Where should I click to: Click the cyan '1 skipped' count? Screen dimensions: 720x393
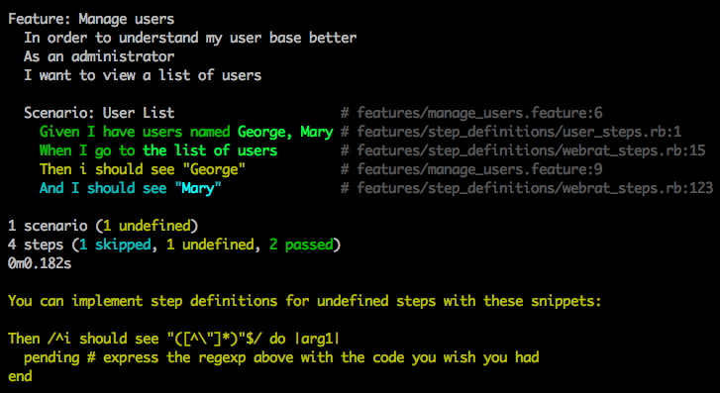[115, 246]
